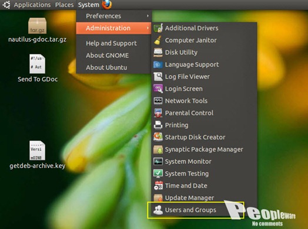Image resolution: width=308 pixels, height=229 pixels.
Task: Open Additional Drivers from the menu
Action: 205,28
